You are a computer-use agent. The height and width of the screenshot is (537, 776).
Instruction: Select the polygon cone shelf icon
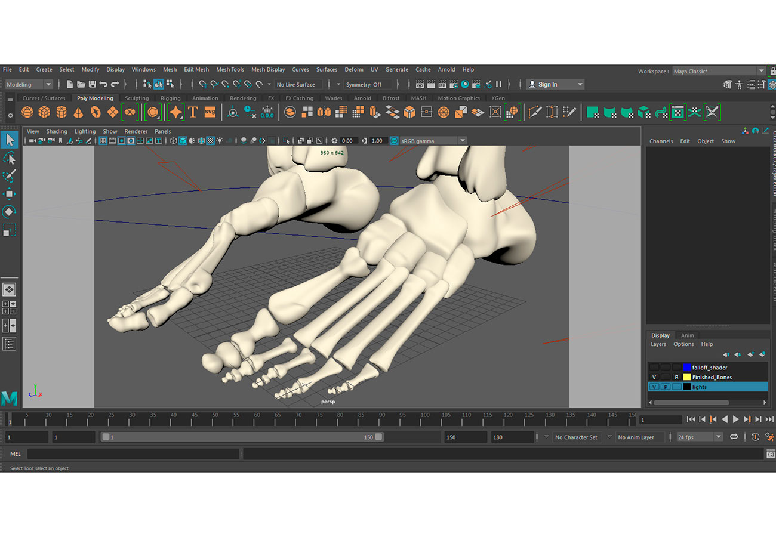(x=78, y=112)
